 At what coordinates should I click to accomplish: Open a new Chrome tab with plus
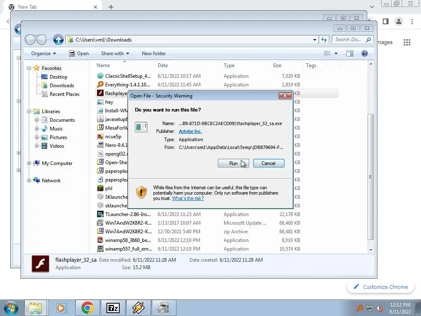point(111,7)
